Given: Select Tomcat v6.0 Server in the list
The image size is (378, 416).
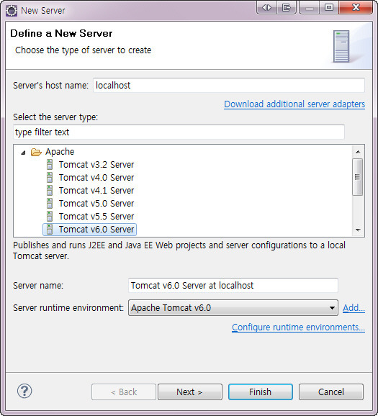Looking at the screenshot, I should point(96,230).
